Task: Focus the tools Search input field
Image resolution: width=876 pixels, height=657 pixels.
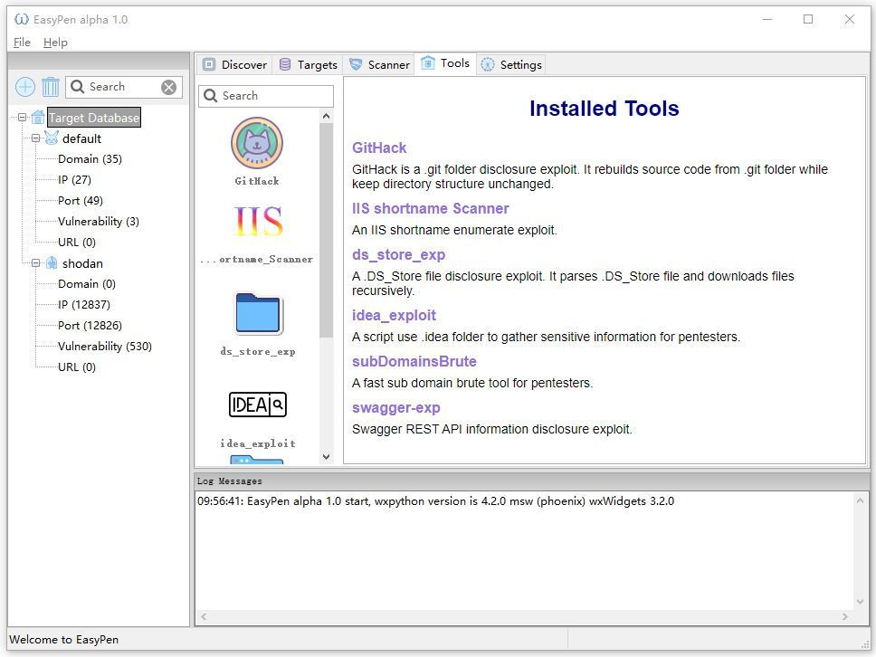Action: click(266, 96)
